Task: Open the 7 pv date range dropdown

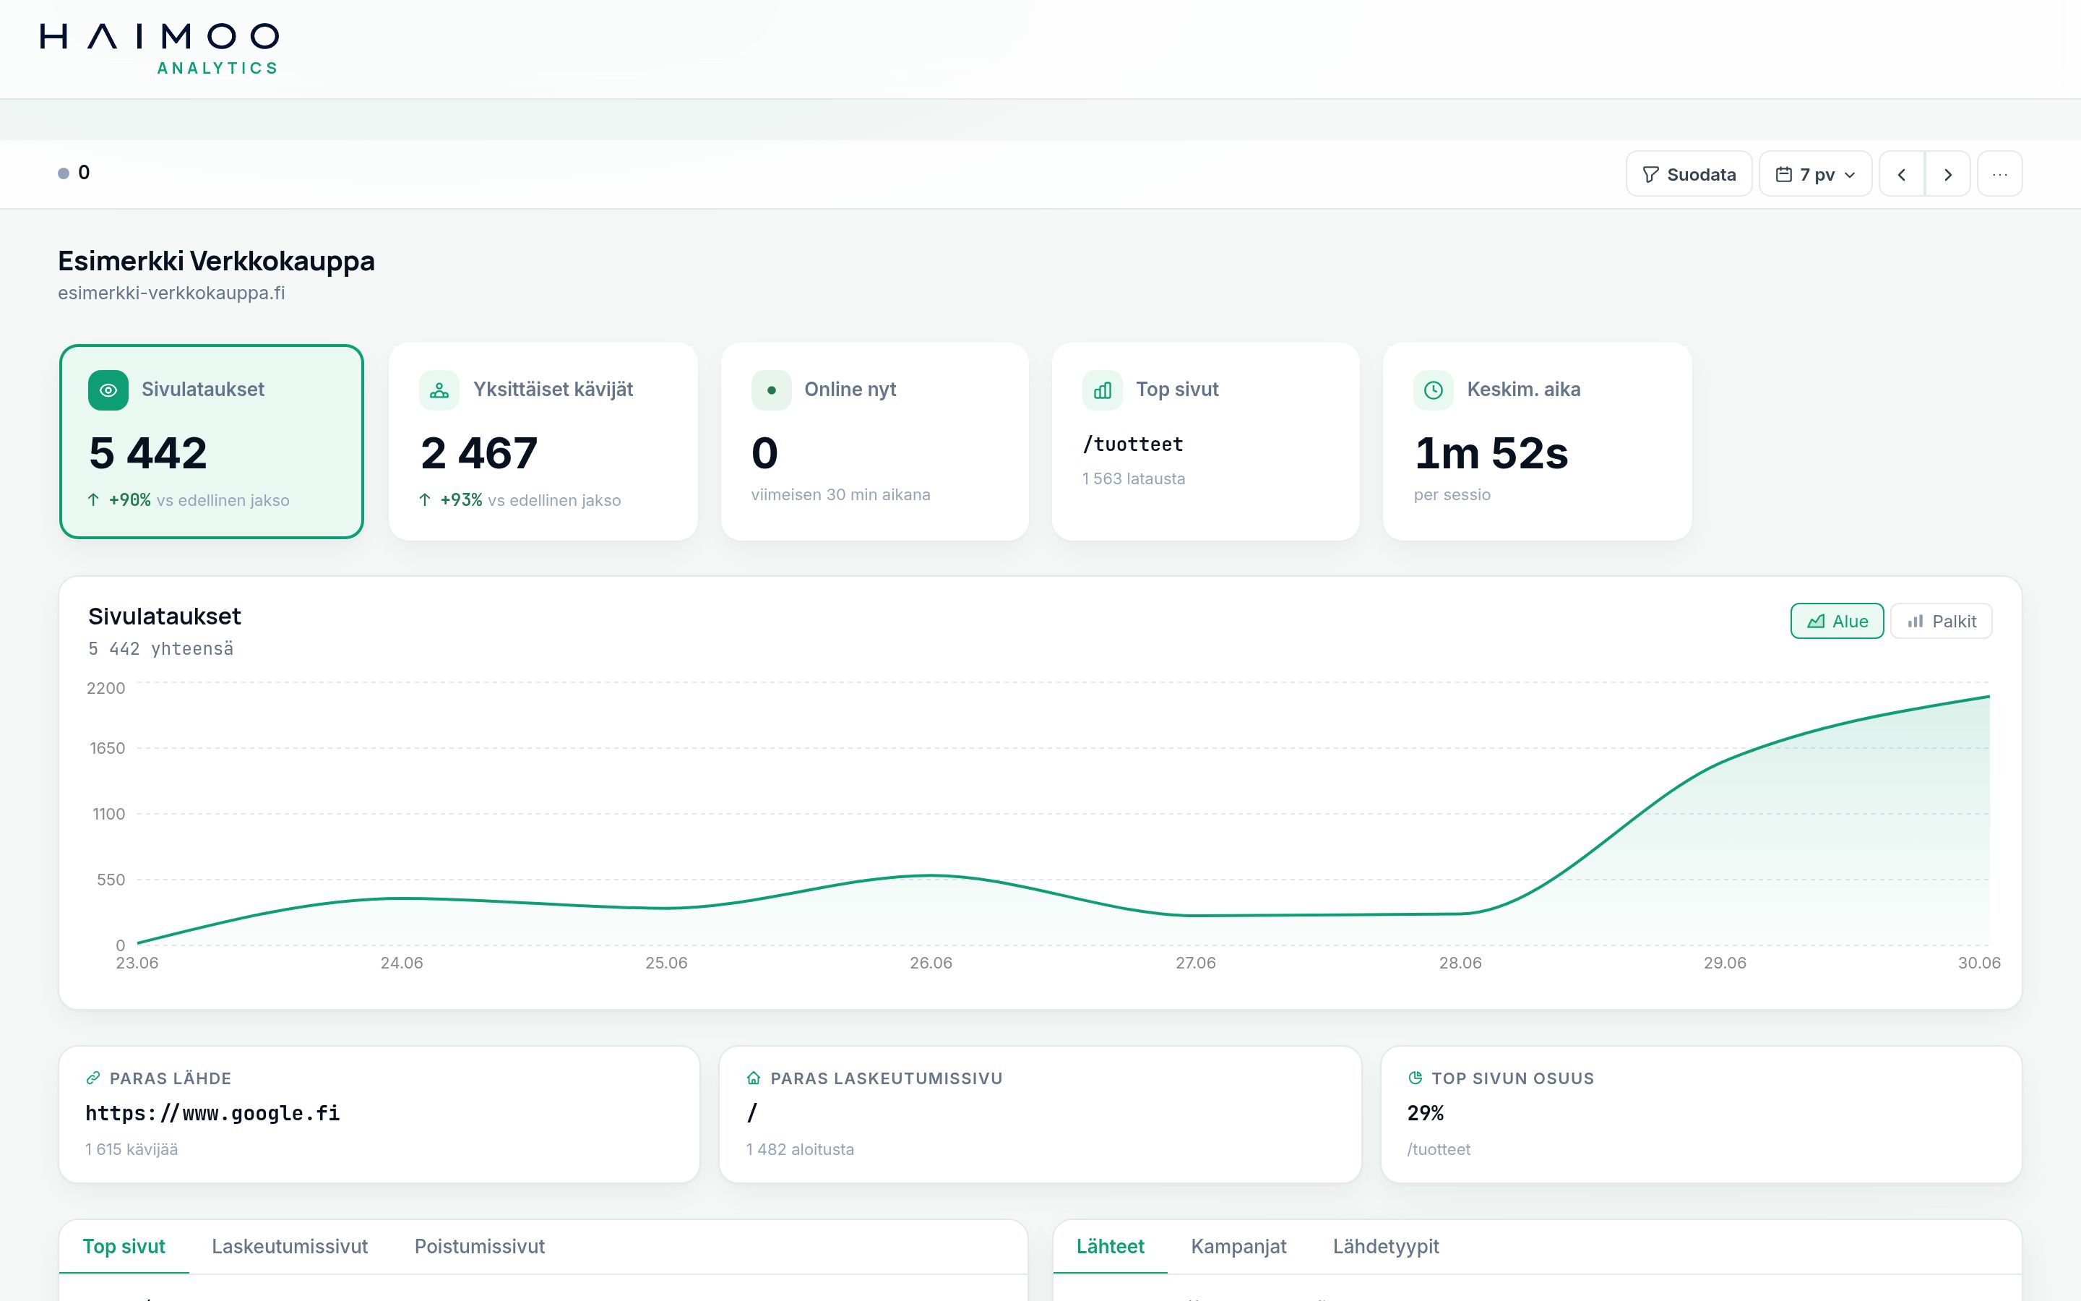Action: click(x=1815, y=173)
